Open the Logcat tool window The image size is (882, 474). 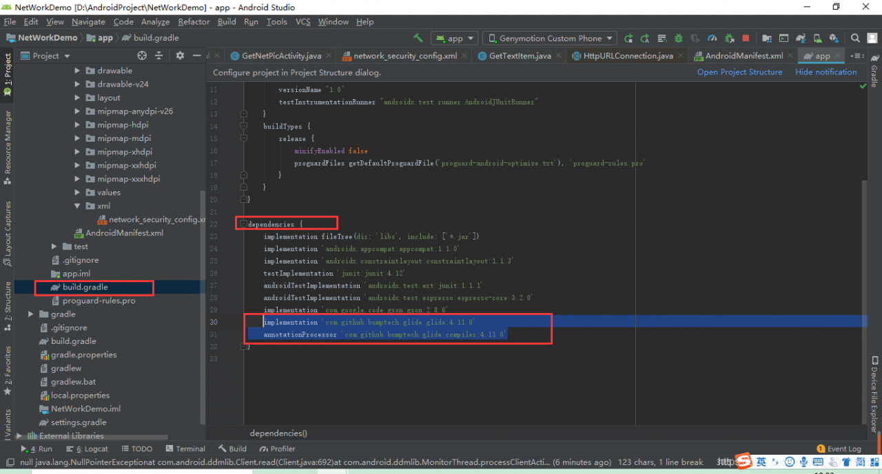coord(87,449)
